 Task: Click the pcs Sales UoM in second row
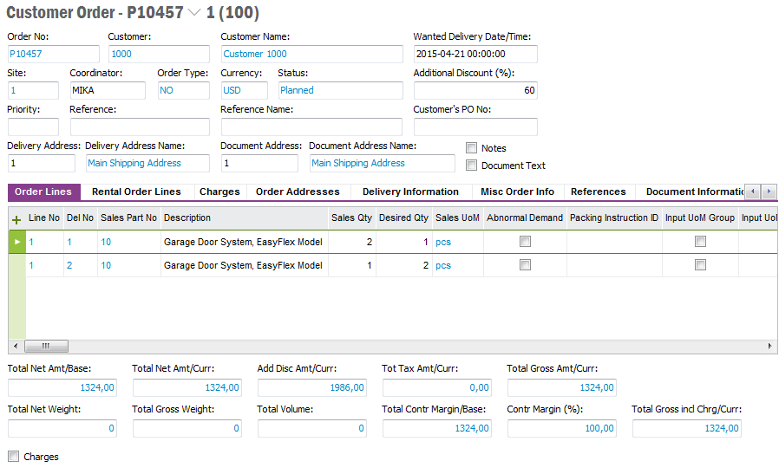443,265
